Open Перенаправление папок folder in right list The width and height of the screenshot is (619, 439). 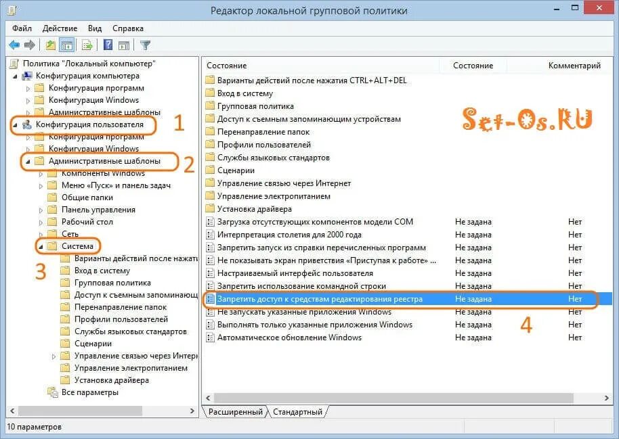click(263, 132)
